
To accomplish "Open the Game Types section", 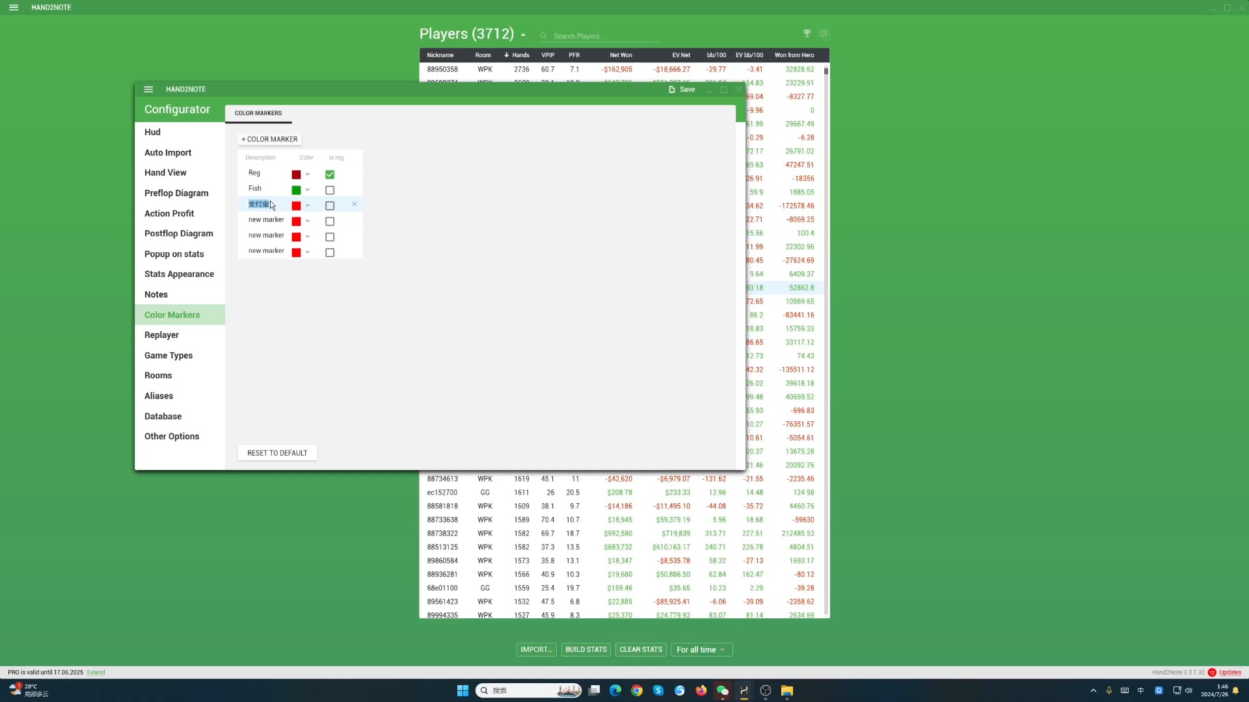I will 168,356.
